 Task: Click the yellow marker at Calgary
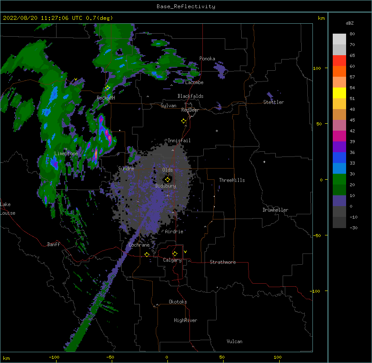[175, 254]
